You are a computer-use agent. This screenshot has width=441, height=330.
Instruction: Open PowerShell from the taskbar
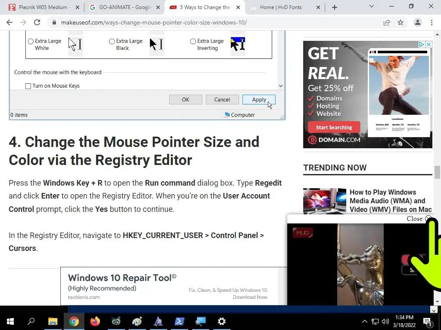coord(179,321)
